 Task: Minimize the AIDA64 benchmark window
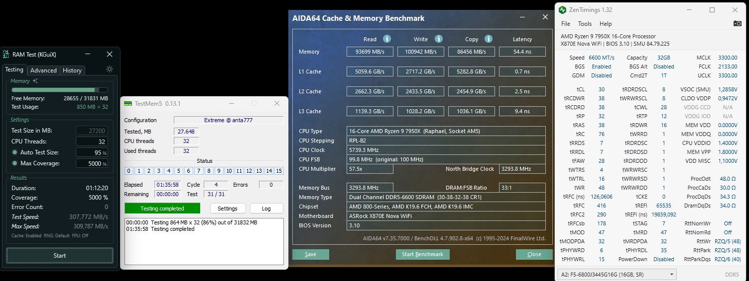[x=522, y=17]
